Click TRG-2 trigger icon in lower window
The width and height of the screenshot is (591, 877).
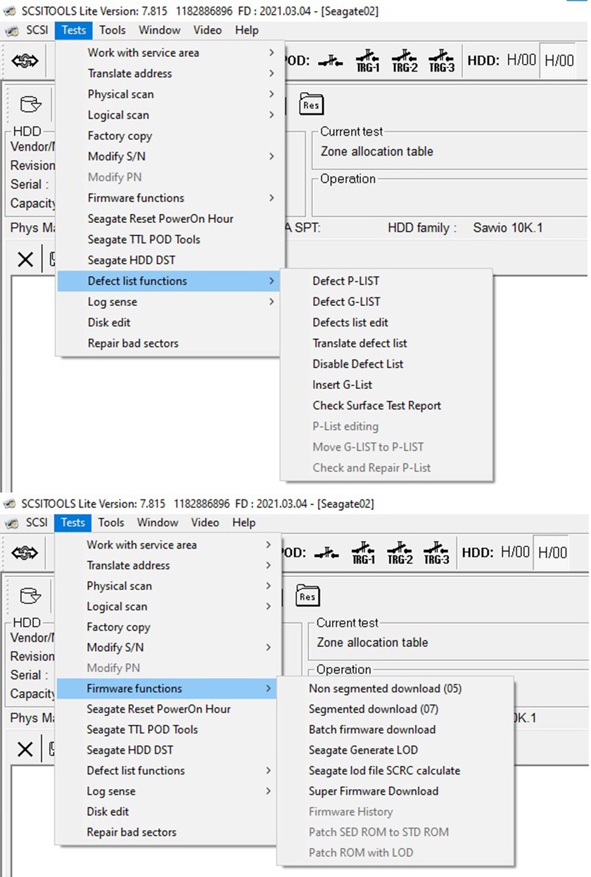(x=400, y=553)
